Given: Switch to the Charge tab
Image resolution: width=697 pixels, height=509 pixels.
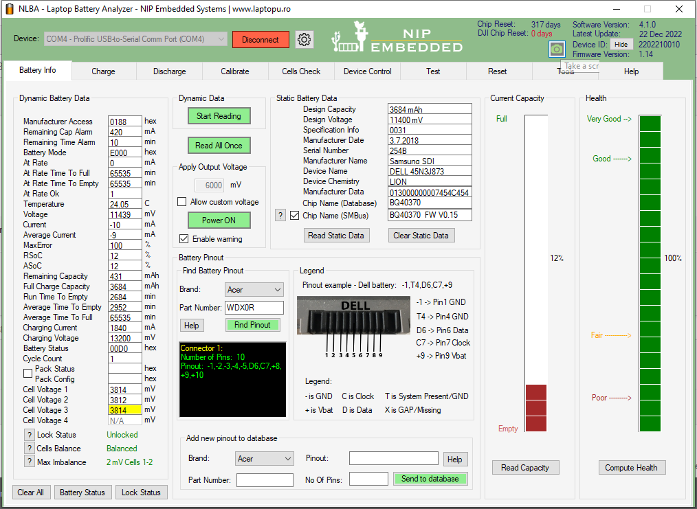Looking at the screenshot, I should tap(104, 71).
